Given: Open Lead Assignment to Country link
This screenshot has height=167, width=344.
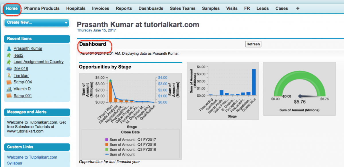Looking at the screenshot, I should click(x=38, y=62).
